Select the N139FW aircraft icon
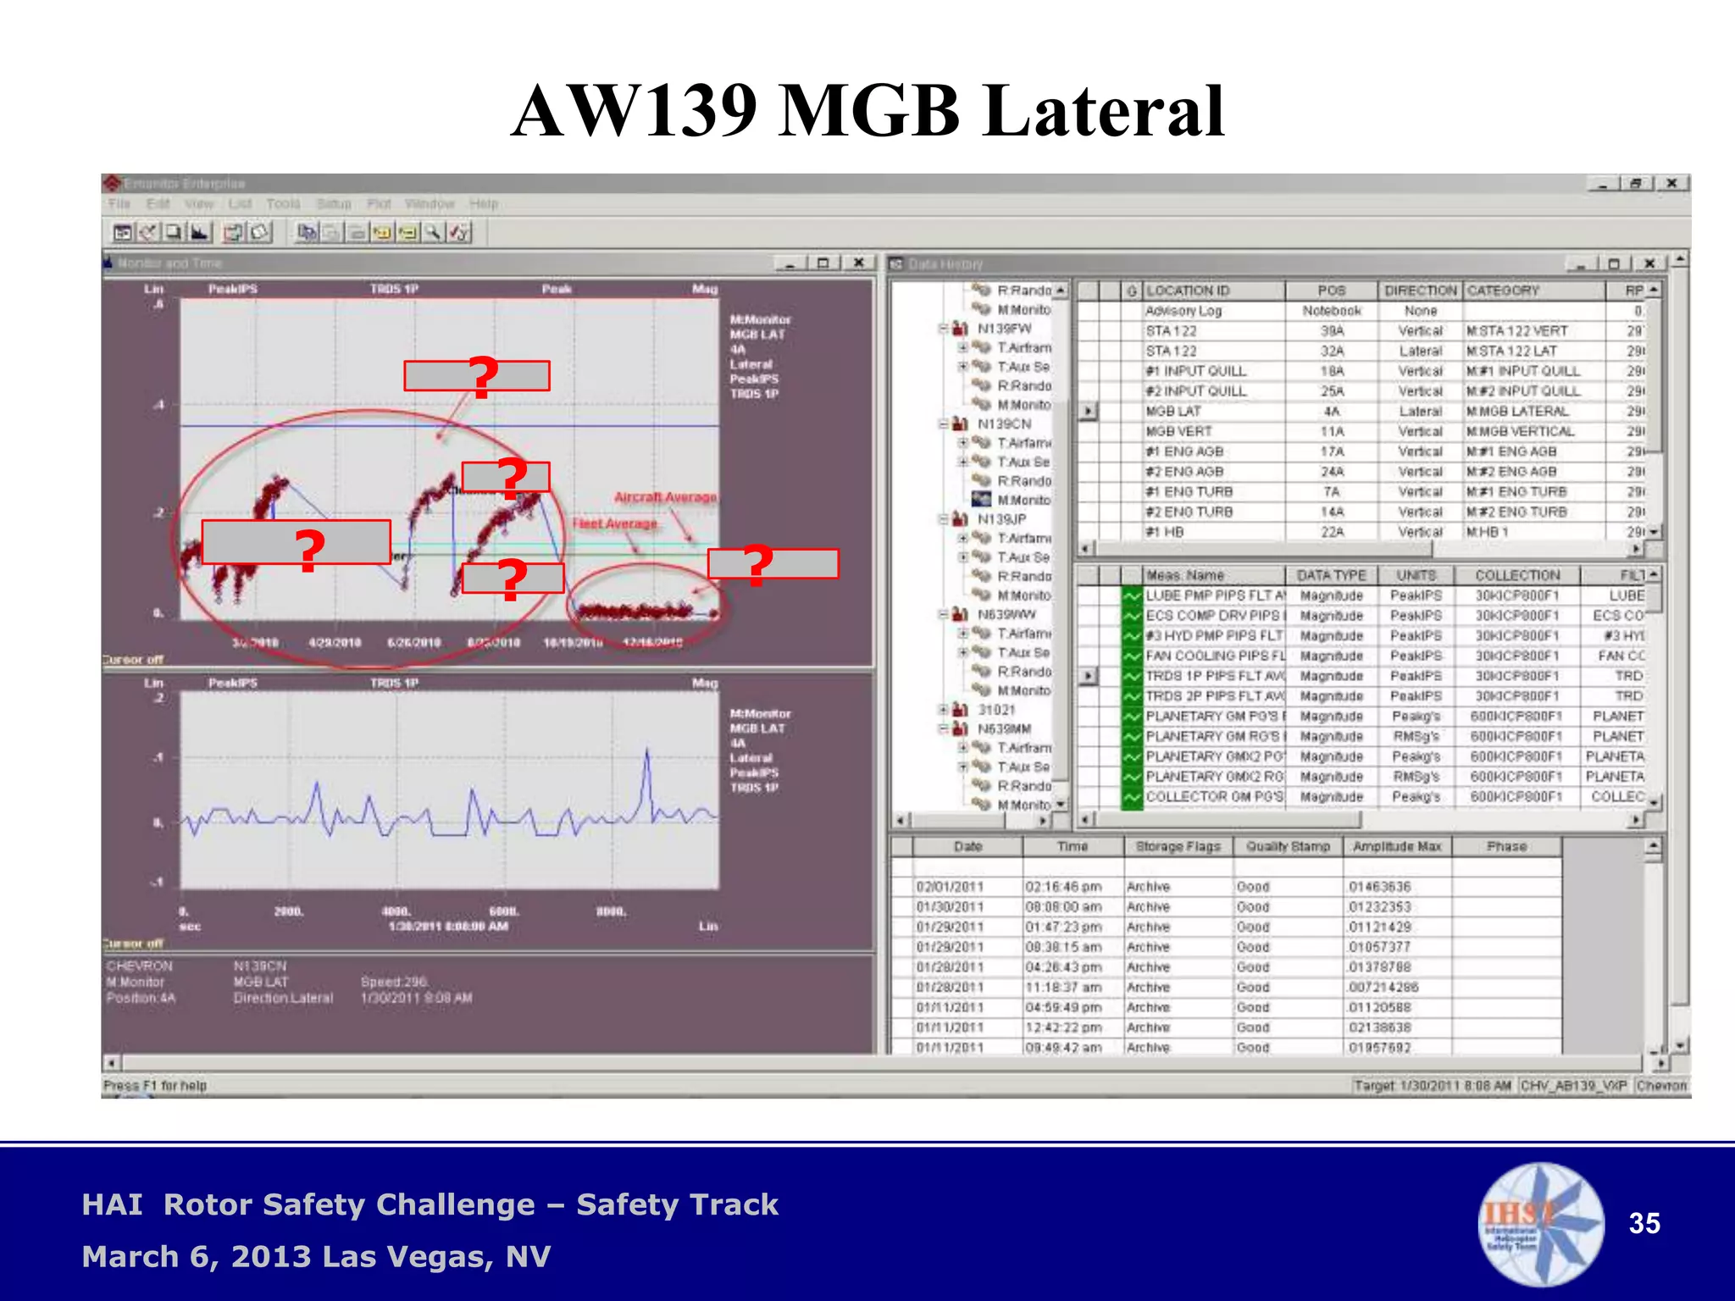The width and height of the screenshot is (1735, 1301). click(961, 329)
